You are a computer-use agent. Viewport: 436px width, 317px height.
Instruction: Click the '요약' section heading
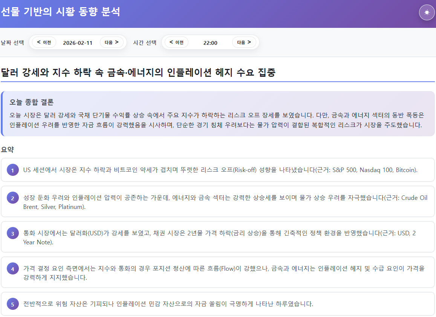pos(8,149)
